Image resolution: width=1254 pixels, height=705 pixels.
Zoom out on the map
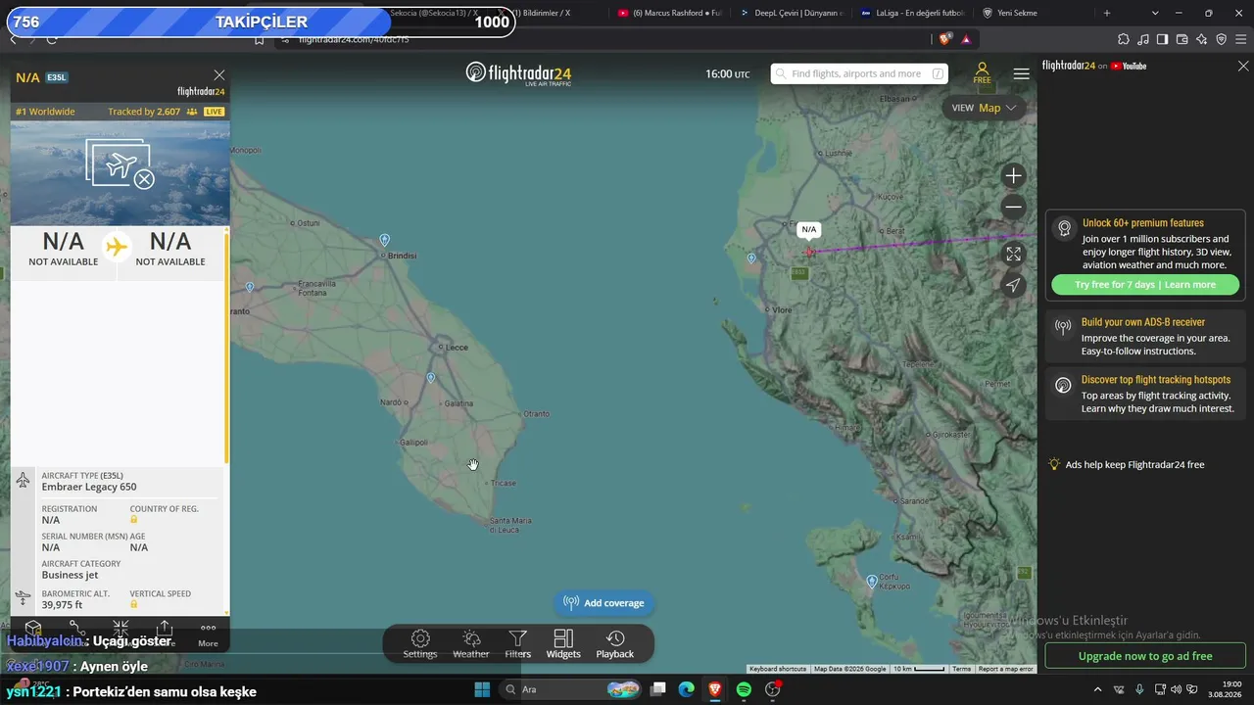click(1013, 207)
